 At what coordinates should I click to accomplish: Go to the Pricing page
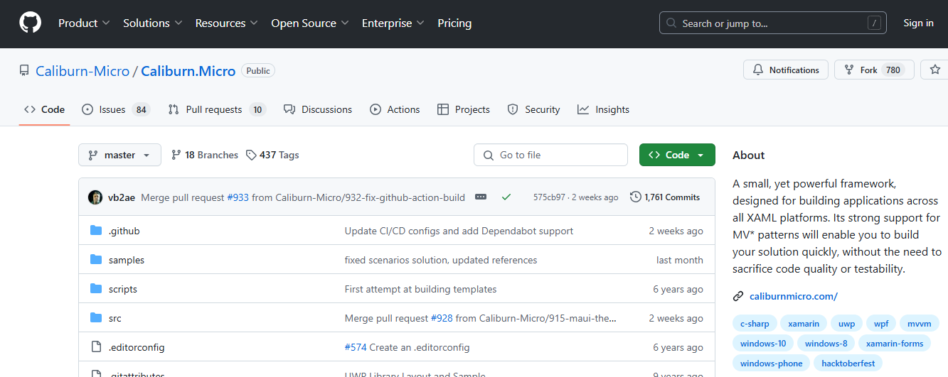pos(454,23)
